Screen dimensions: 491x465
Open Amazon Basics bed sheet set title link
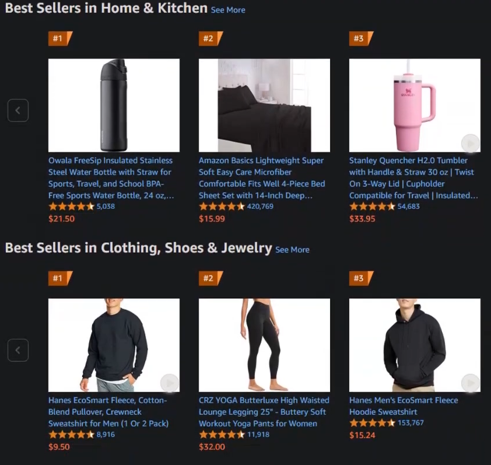(262, 178)
